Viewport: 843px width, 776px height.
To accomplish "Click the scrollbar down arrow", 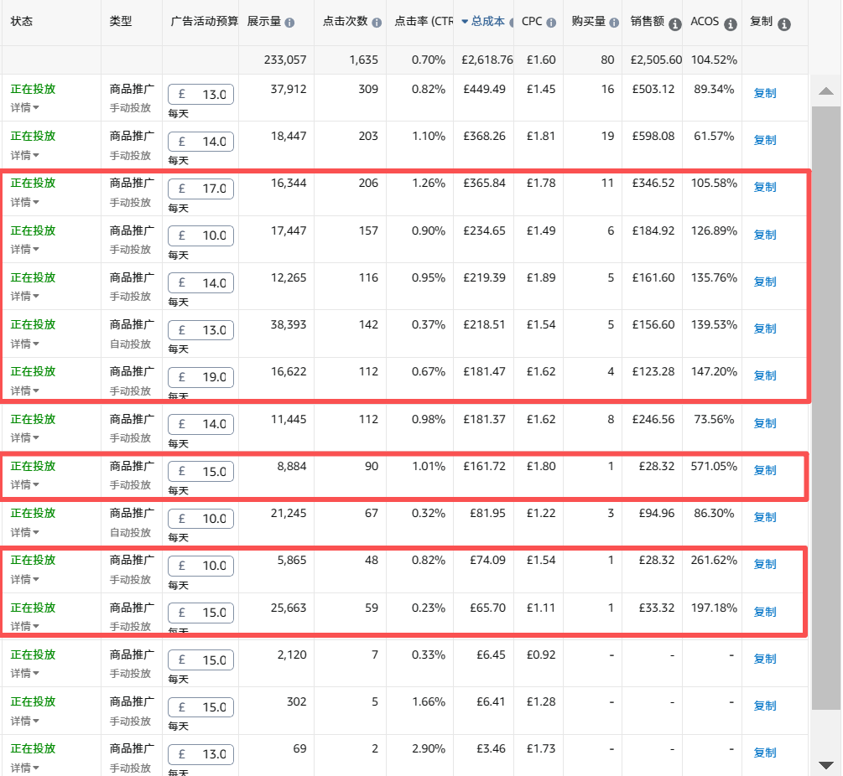I will tap(825, 764).
